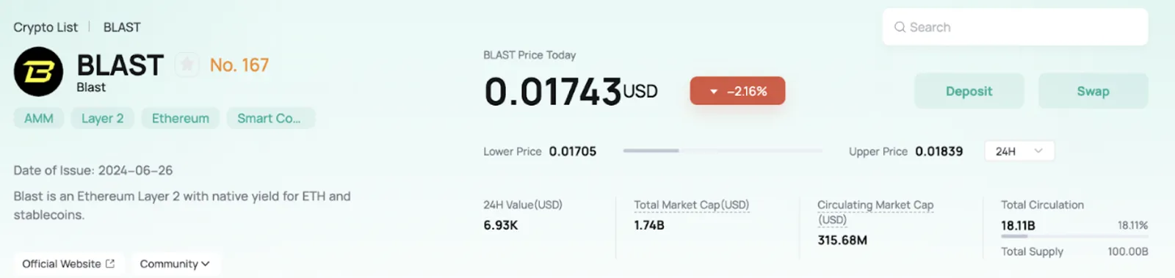Select the BLAST breadcrumb item
The image size is (1175, 278).
[122, 27]
